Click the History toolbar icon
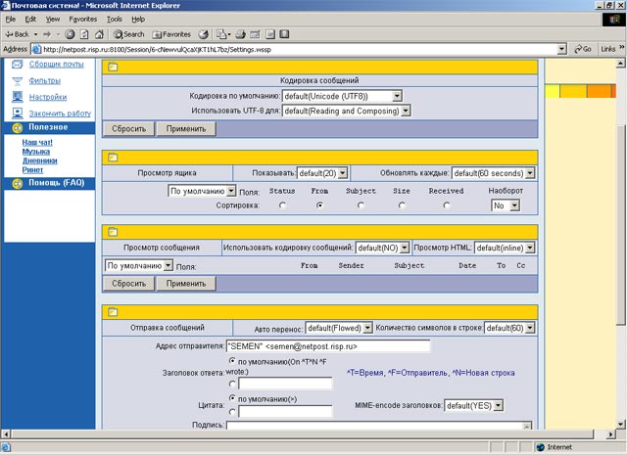Image resolution: width=627 pixels, height=455 pixels. click(203, 34)
